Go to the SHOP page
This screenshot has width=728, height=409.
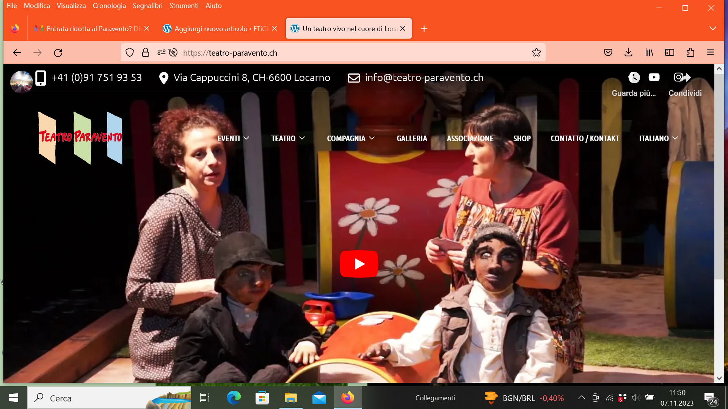(522, 139)
